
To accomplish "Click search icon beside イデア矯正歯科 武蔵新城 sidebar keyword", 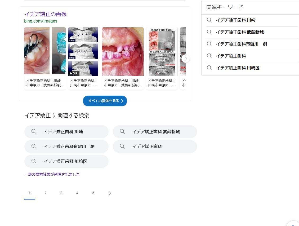I will [x=209, y=32].
